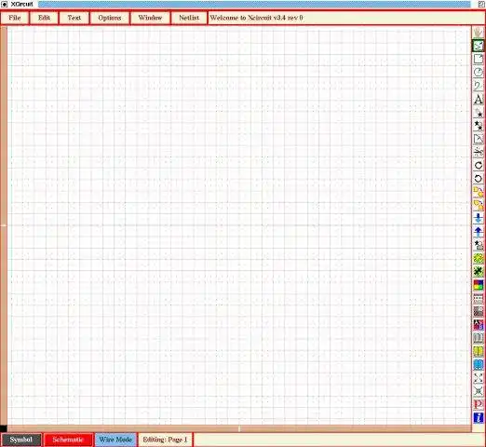The width and height of the screenshot is (486, 447).
Task: Choose the Move element tool
Action: tap(479, 113)
